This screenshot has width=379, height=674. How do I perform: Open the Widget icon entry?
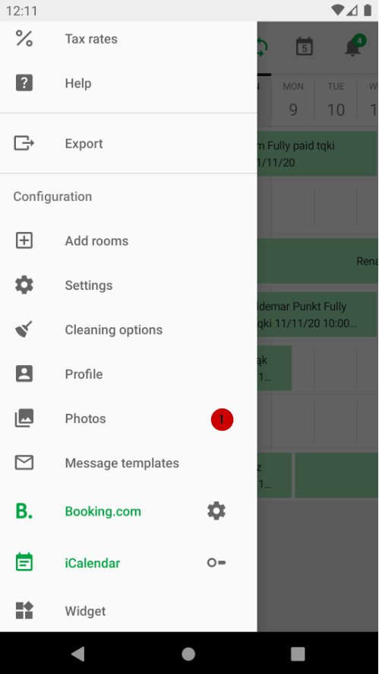[x=24, y=610]
